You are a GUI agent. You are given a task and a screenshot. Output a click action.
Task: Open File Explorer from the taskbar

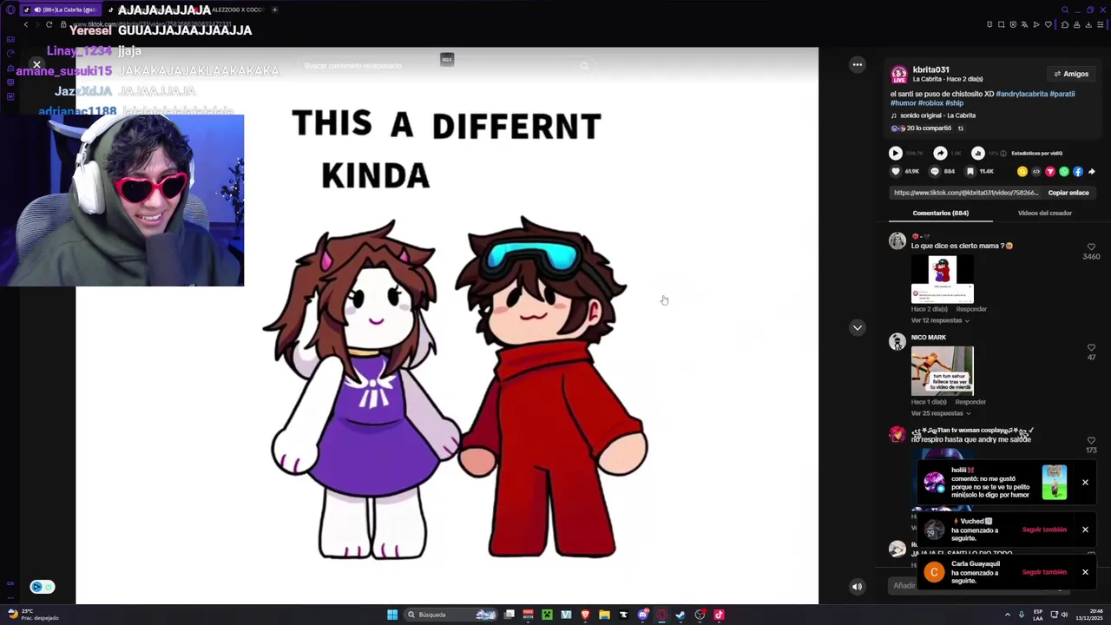pos(604,615)
